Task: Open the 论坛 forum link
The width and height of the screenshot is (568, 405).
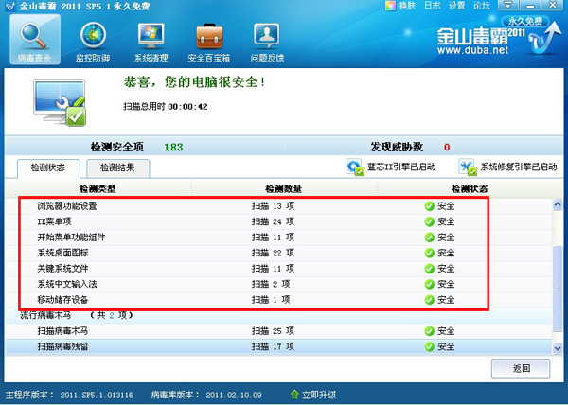Action: [x=482, y=6]
